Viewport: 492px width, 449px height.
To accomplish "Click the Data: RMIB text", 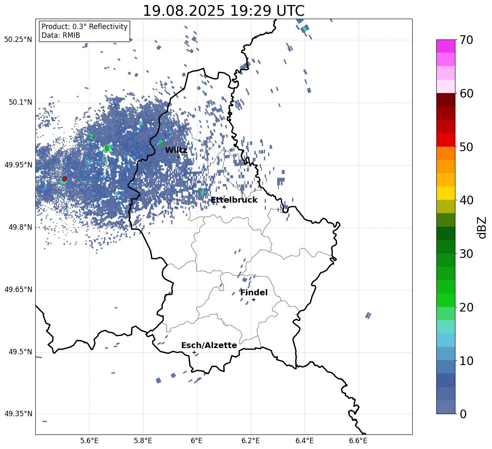I will [61, 35].
